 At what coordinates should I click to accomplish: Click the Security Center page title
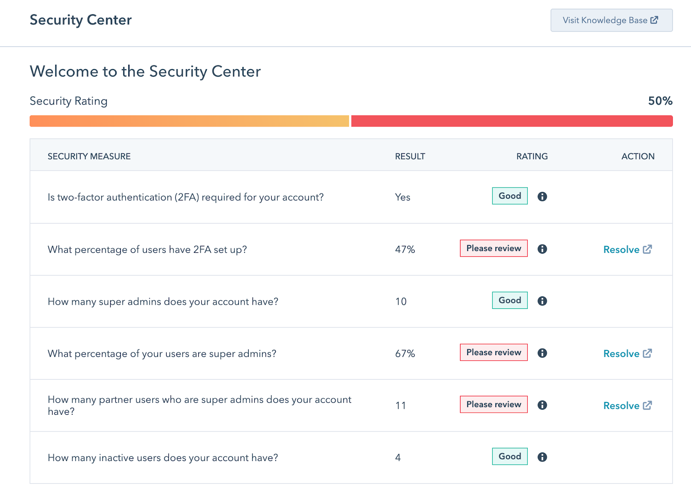[80, 20]
